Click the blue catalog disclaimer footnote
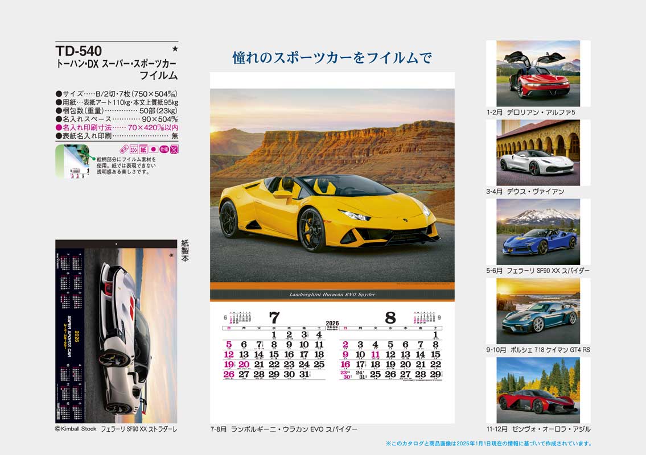Viewport: 646px width, 455px height. click(x=489, y=444)
